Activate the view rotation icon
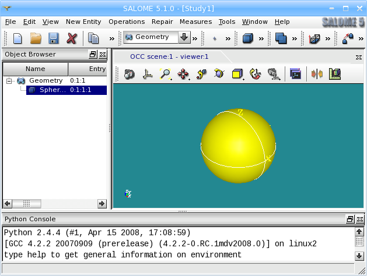 pyautogui.click(x=219, y=74)
